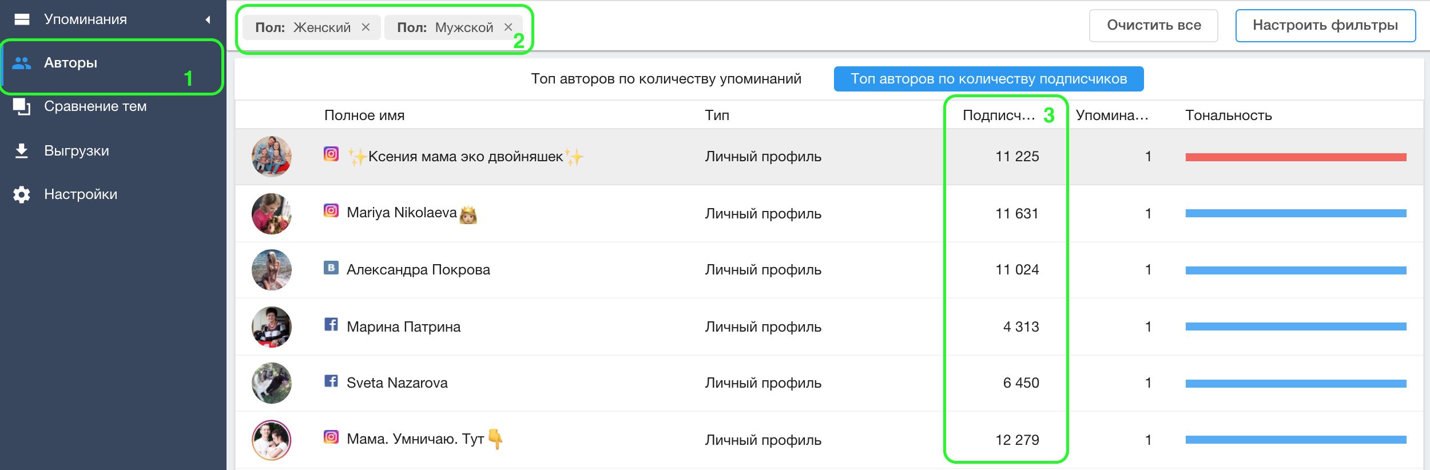Select Топ авторов по количеству подписчиков tab
The image size is (1430, 470).
[988, 79]
